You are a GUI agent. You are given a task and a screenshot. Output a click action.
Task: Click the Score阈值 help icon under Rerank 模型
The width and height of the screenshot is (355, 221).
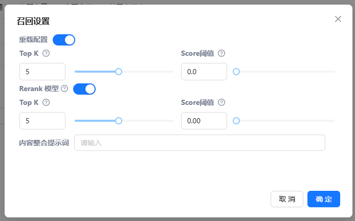(x=221, y=102)
